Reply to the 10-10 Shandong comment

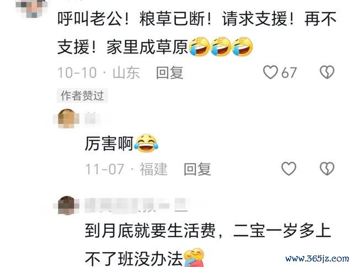[x=170, y=72]
